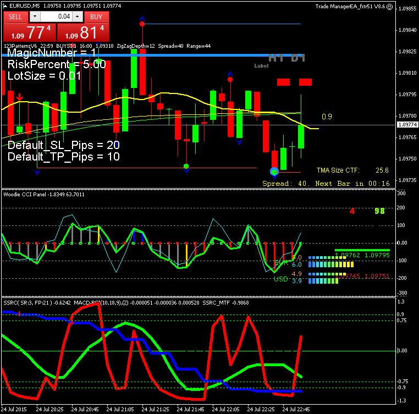Click the Woodie CCI Panel title
This screenshot has height=414, width=419.
(x=44, y=195)
